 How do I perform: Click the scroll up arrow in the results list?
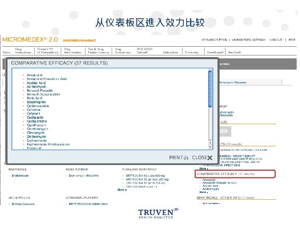coord(210,143)
